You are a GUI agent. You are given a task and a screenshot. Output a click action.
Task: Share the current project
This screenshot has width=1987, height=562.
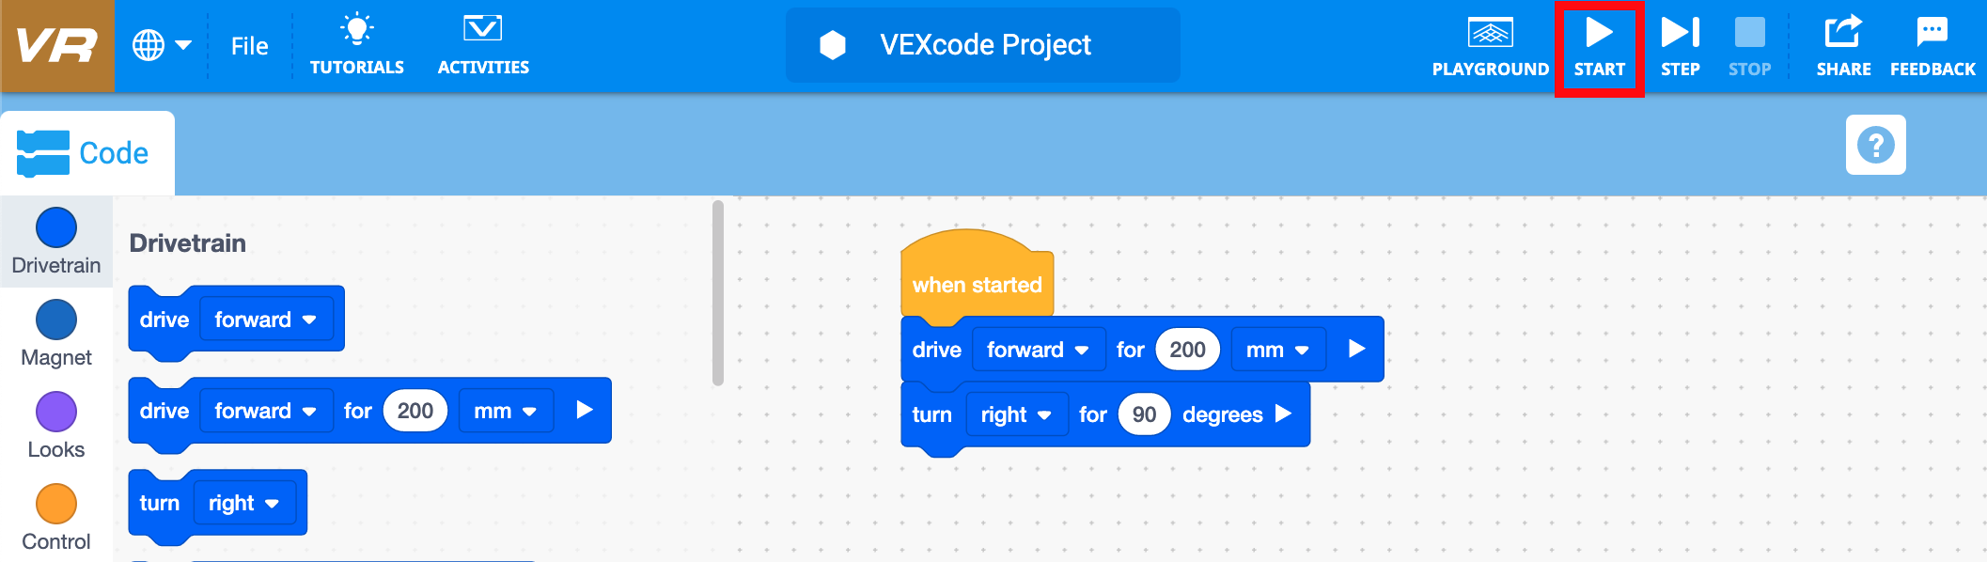coord(1843,42)
